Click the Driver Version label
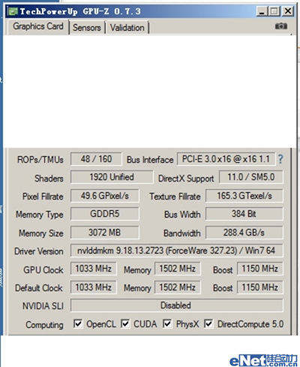 point(39,251)
